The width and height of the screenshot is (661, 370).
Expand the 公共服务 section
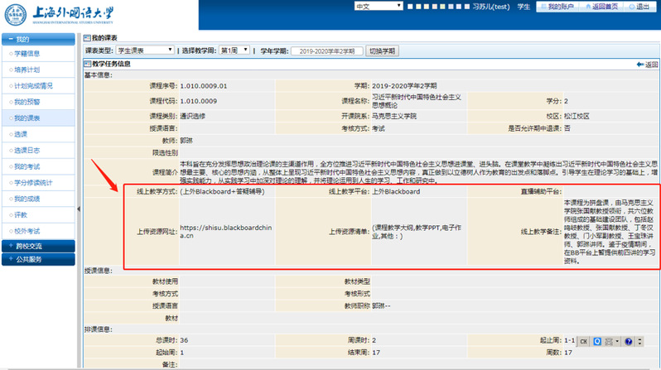[39, 259]
